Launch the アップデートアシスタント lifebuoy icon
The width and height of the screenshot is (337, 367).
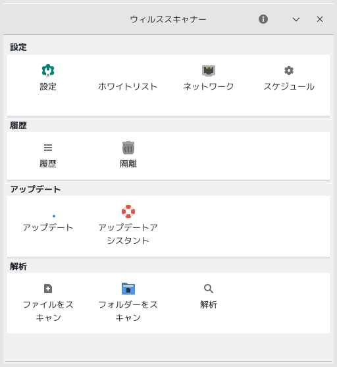tap(128, 212)
